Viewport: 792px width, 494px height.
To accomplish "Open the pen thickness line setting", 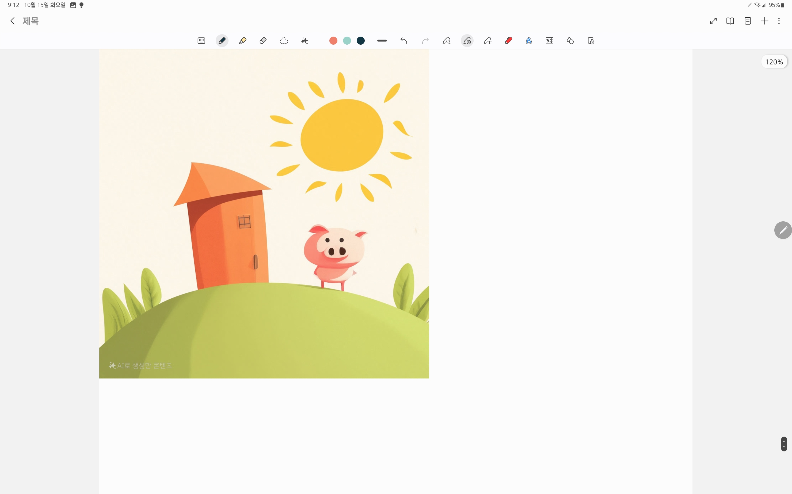I will [x=382, y=41].
